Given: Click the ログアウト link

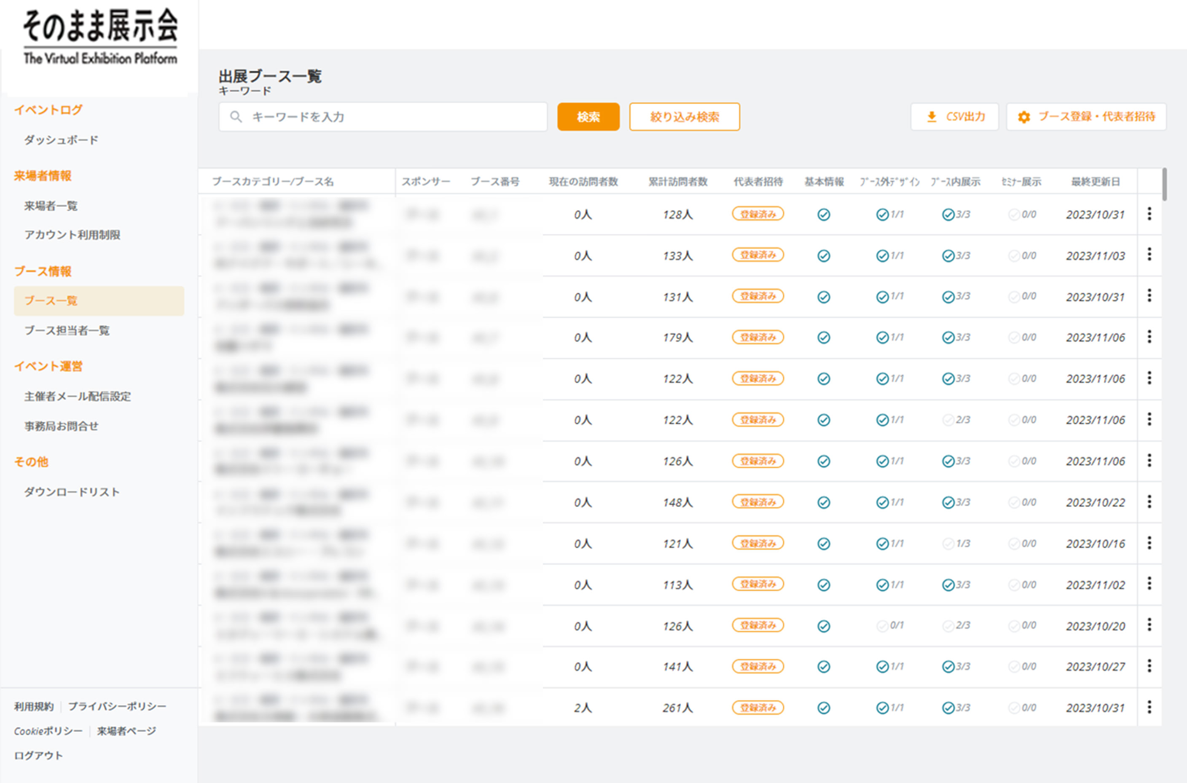Looking at the screenshot, I should 38,756.
